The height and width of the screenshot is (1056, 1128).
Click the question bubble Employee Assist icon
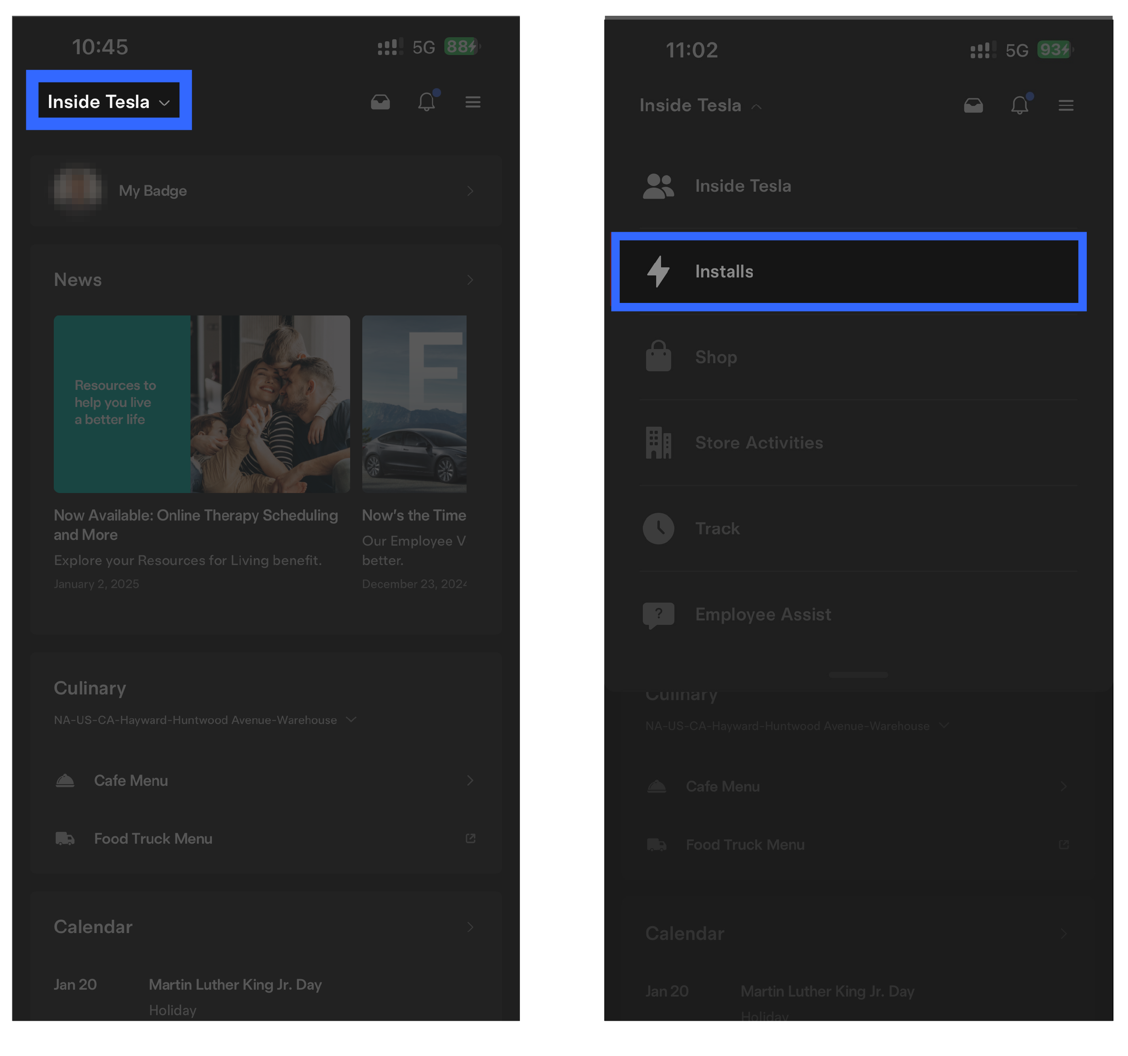tap(658, 616)
